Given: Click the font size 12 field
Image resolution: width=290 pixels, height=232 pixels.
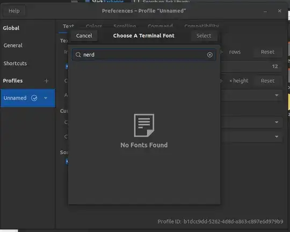Looking at the screenshot, I should [x=251, y=67].
